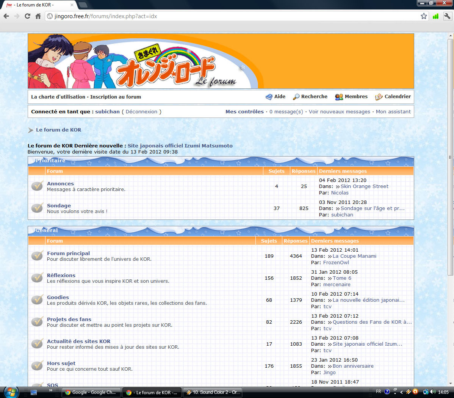Open Bon anniversaire last message
Image resolution: width=454 pixels, height=398 pixels.
[353, 366]
